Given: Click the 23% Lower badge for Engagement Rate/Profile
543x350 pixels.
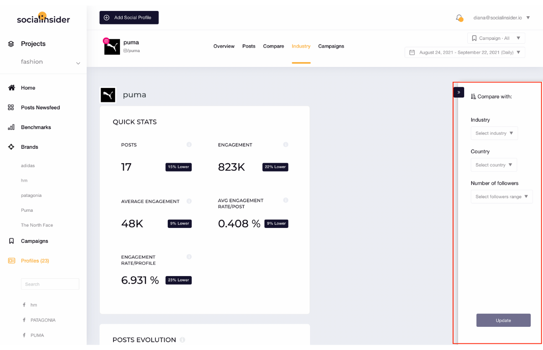Looking at the screenshot, I should tap(179, 280).
